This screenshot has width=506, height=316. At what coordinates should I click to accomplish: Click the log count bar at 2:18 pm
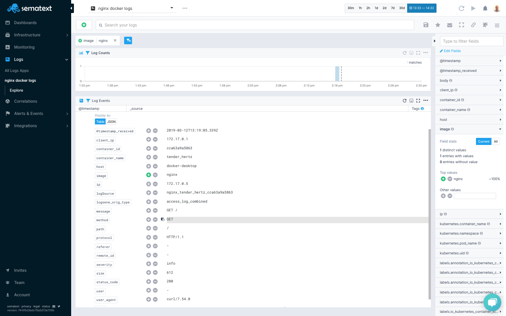[x=337, y=73]
